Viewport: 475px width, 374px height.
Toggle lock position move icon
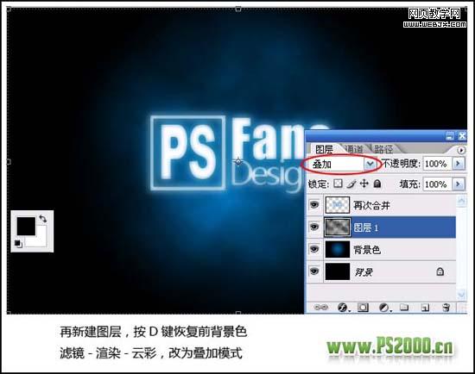[364, 184]
